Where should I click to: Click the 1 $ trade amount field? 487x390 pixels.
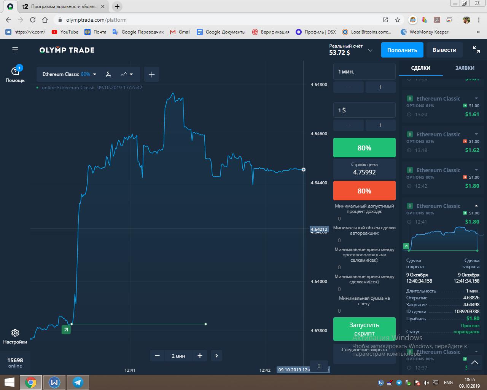click(x=364, y=110)
